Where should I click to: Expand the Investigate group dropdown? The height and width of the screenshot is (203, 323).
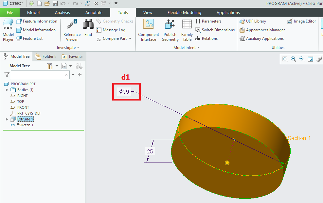click(68, 47)
